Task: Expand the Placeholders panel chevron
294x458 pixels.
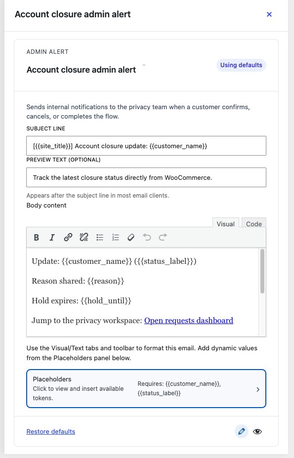Action: tap(258, 389)
